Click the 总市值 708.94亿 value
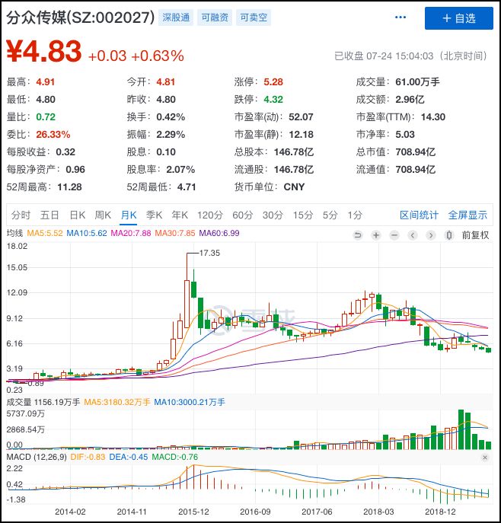This screenshot has width=501, height=523. (416, 152)
